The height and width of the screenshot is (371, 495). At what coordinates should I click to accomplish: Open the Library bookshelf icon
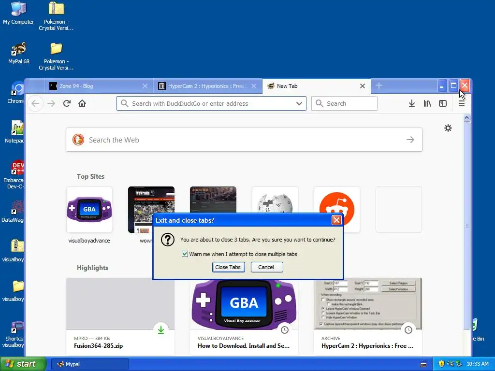click(427, 103)
